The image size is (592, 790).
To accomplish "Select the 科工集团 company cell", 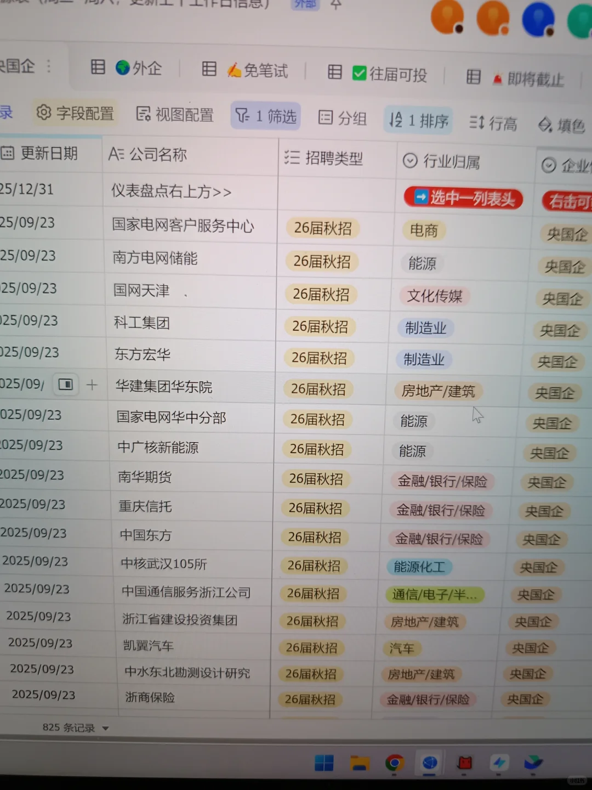I will 190,323.
